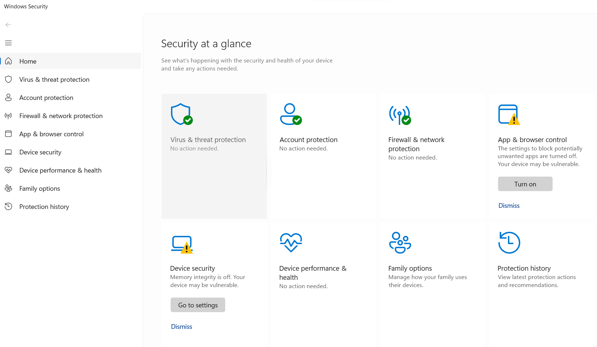This screenshot has height=347, width=597.
Task: Click the 'Security at a glance' heading
Action: pos(206,44)
